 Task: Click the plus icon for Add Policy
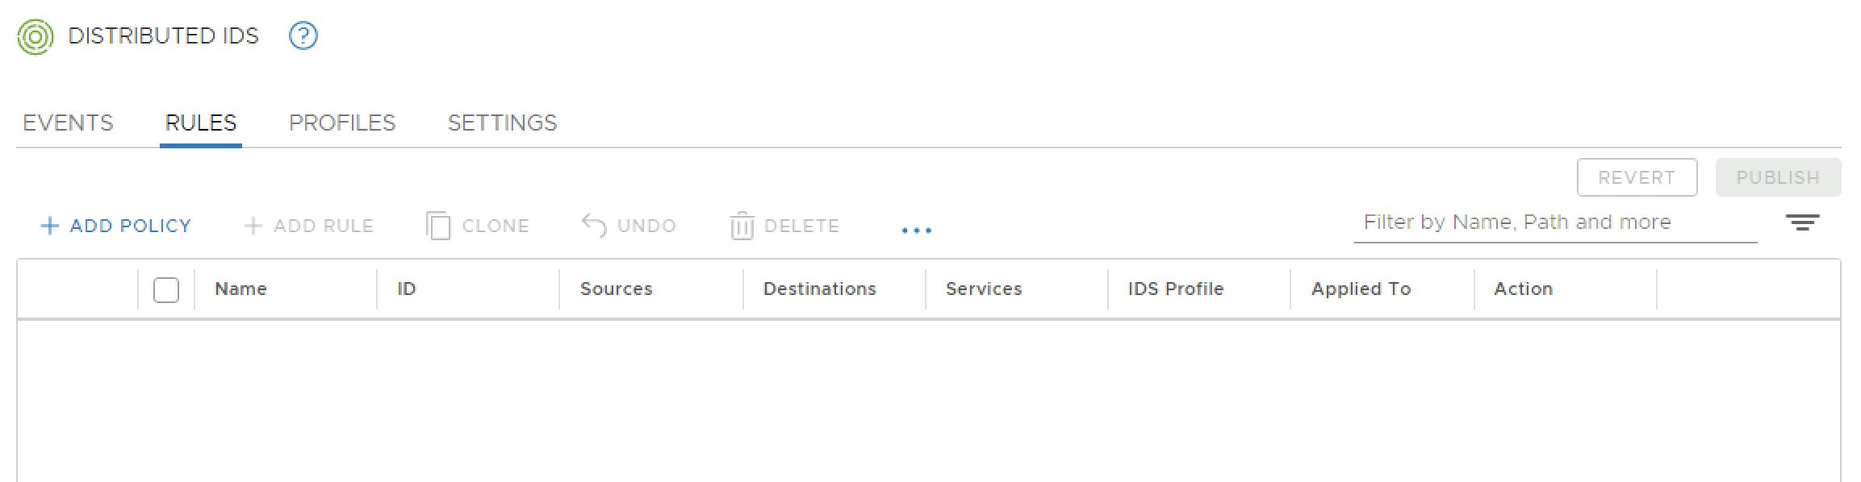coord(50,226)
